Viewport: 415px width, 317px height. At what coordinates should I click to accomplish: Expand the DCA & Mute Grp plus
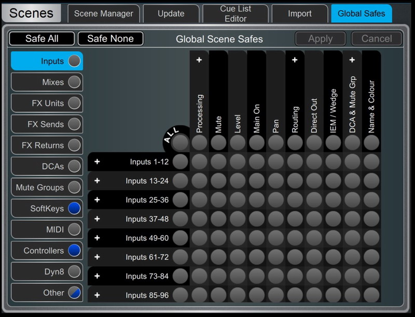352,60
